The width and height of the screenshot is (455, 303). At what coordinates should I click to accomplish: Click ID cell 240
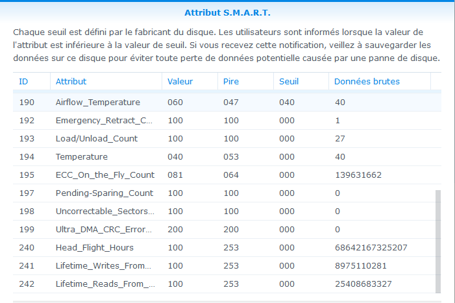click(27, 248)
